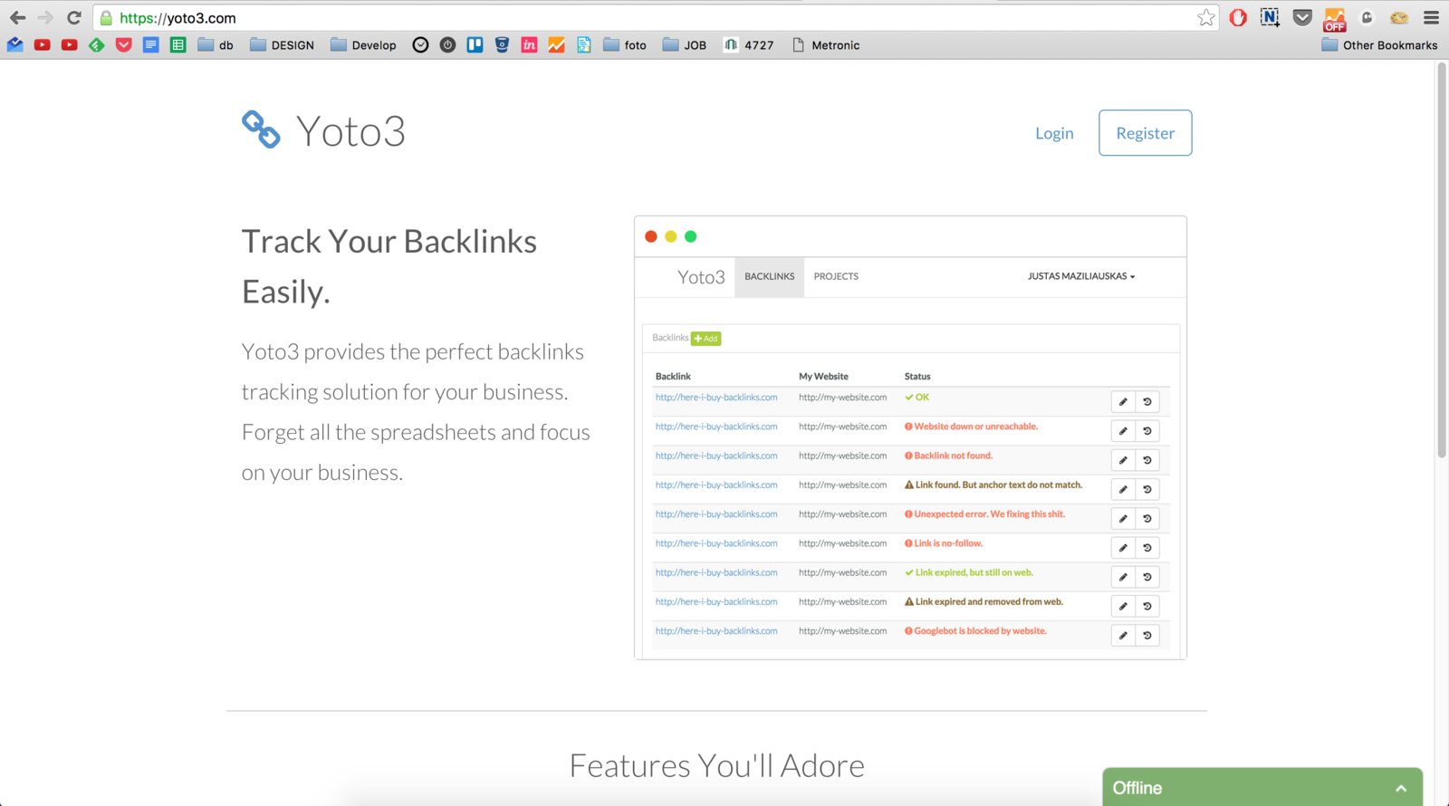Screen dimensions: 1449x806
Task: Click the Yoto3 chain logo icon
Action: [x=261, y=130]
